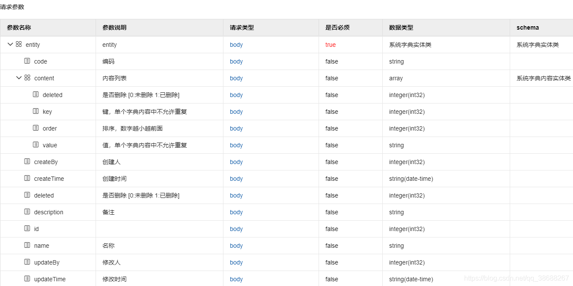The height and width of the screenshot is (286, 573).
Task: Select the createTime parameter row
Action: [49, 179]
